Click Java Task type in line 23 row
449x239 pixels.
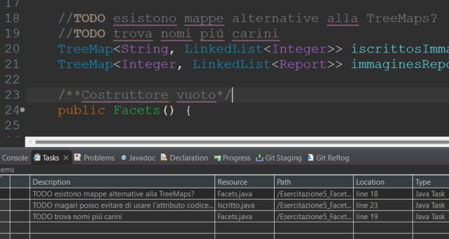click(430, 205)
